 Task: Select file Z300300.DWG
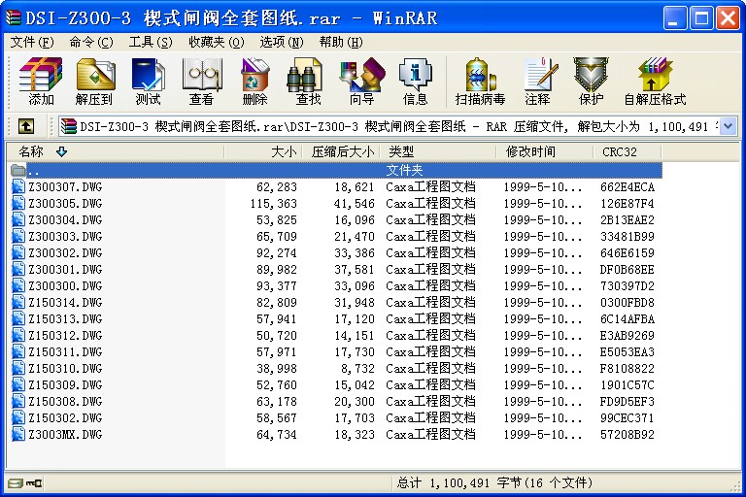coord(65,285)
